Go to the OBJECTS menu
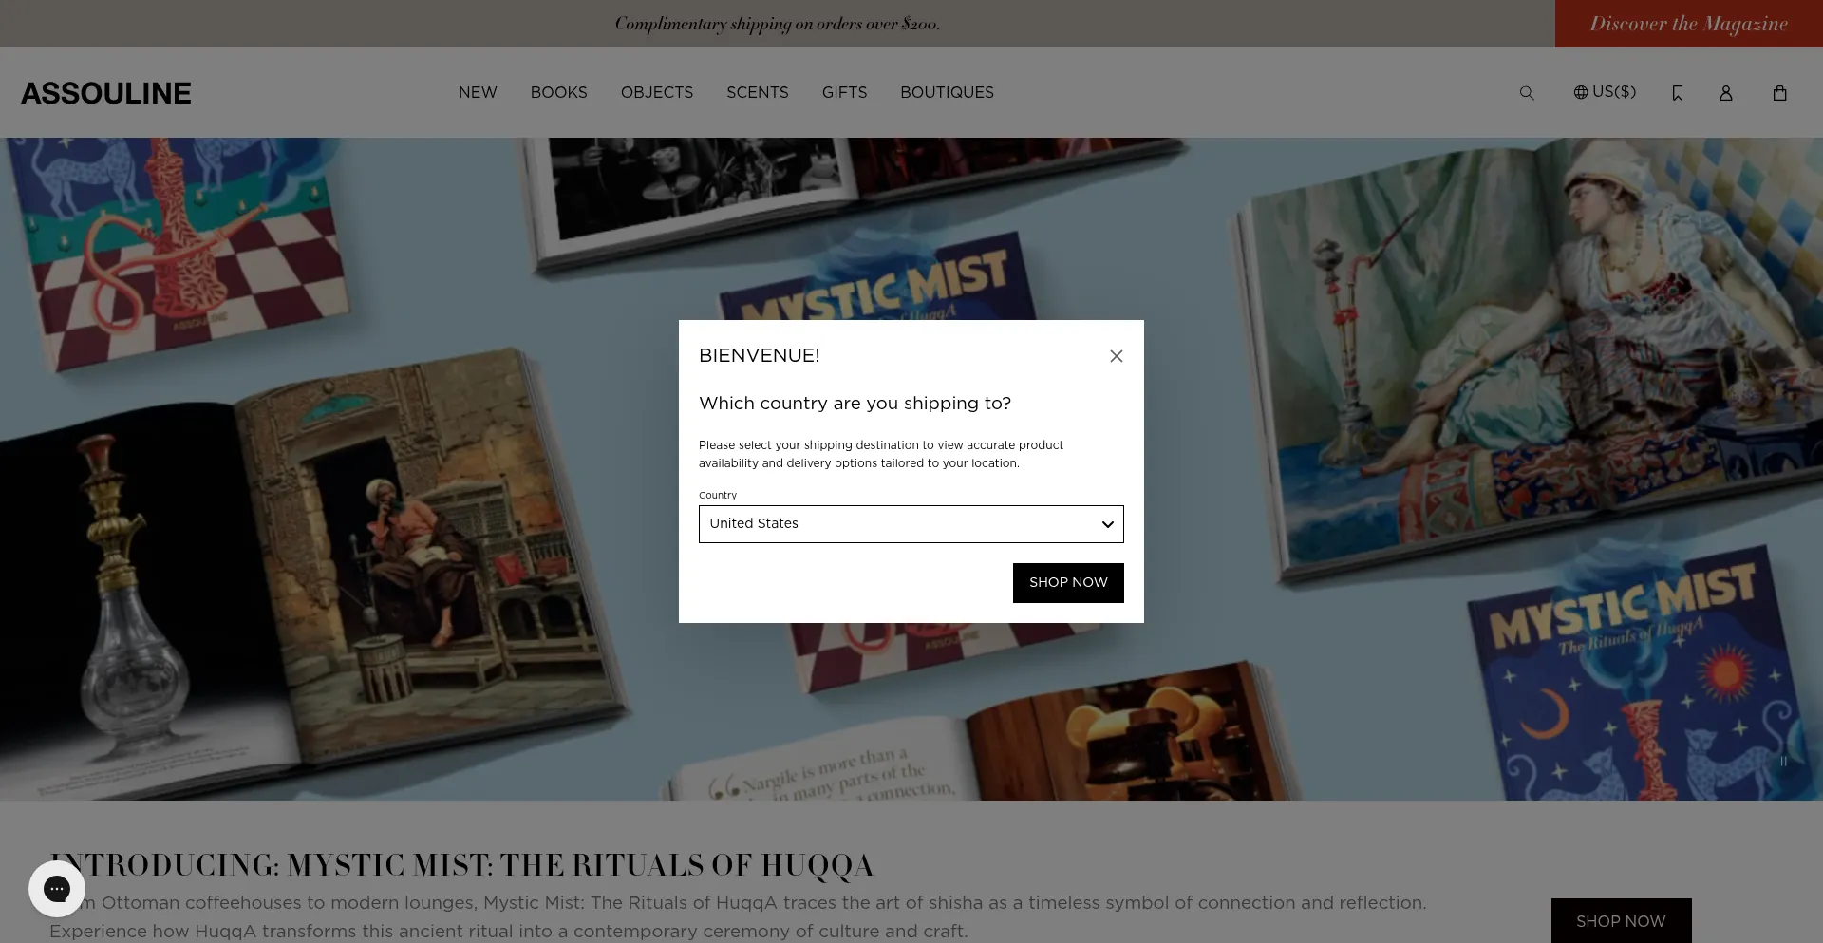1823x943 pixels. click(x=657, y=93)
